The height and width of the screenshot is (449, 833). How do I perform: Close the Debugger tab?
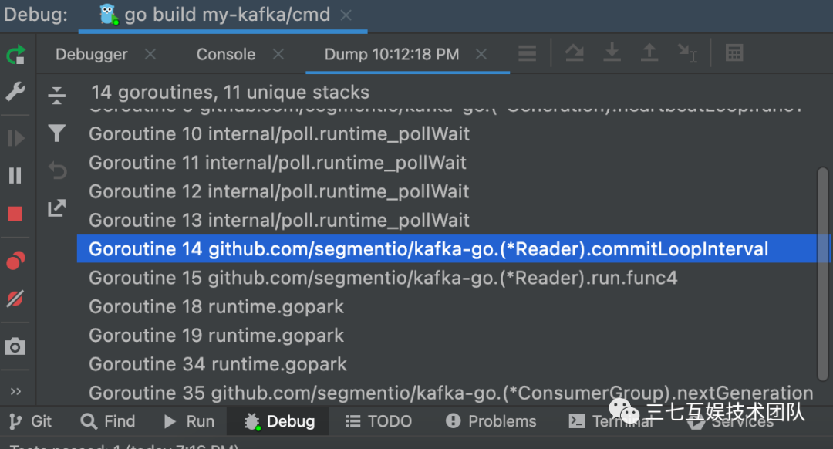[150, 54]
